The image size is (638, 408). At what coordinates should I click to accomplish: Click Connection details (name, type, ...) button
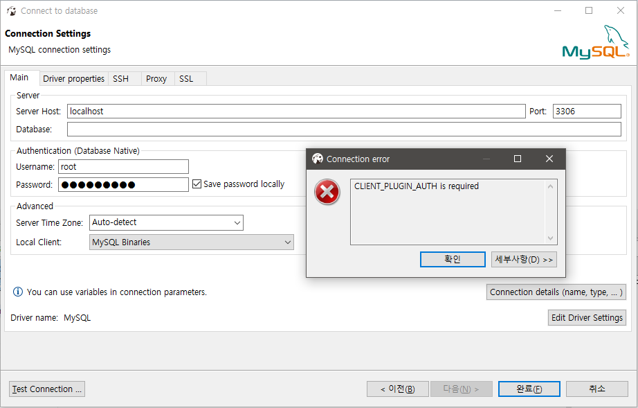point(556,292)
